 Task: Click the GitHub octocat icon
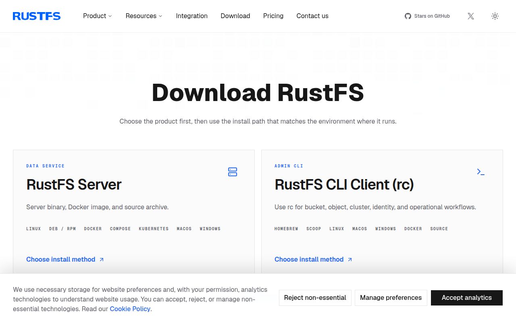click(x=408, y=16)
